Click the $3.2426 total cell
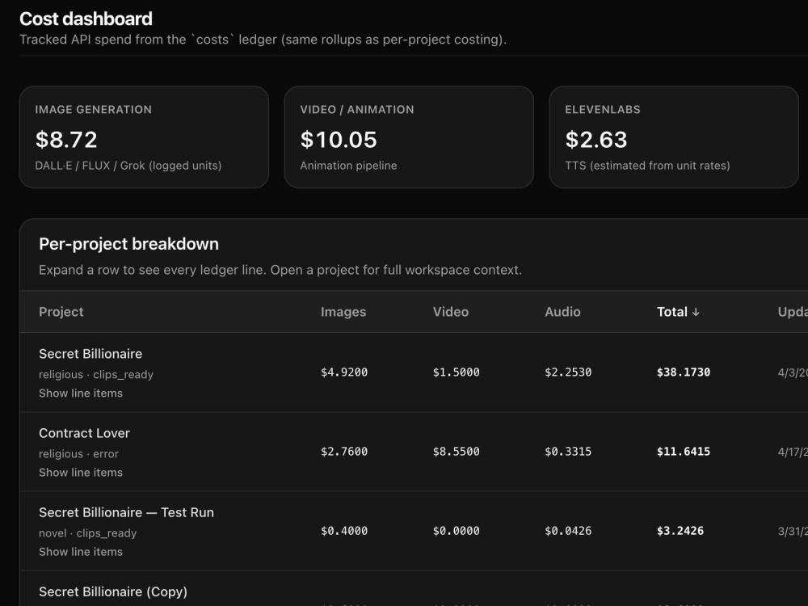 (680, 531)
